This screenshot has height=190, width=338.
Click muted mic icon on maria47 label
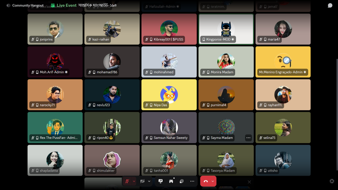pos(260,40)
